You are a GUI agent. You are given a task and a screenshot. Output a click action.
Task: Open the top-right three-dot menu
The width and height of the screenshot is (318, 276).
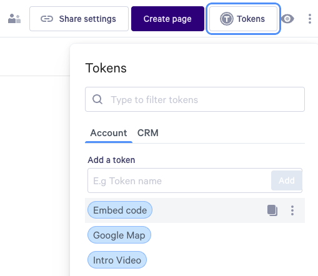point(310,19)
